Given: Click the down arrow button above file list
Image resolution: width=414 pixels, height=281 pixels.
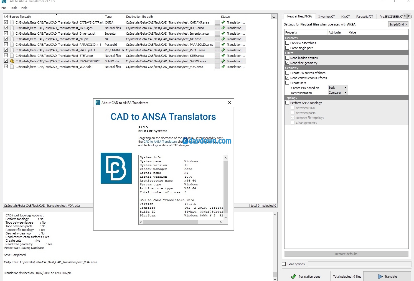Looking at the screenshot, I should click(x=274, y=16).
